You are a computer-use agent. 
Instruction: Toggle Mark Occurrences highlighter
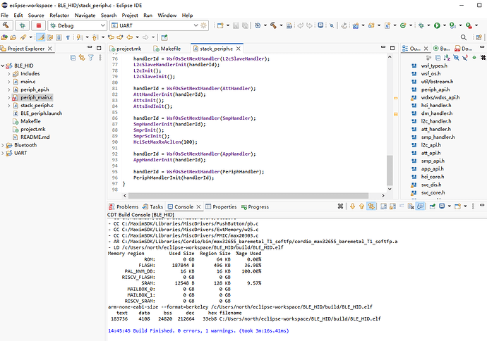[41, 37]
